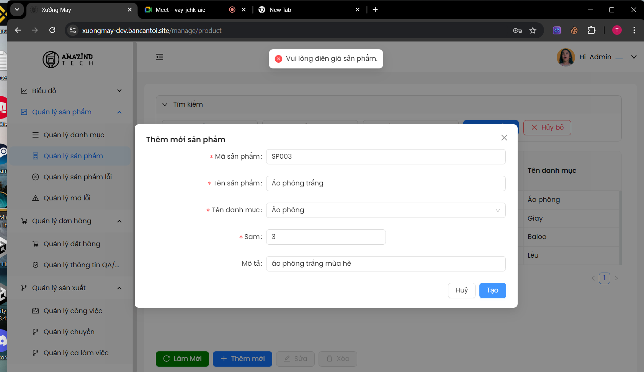Collapse the Tìm kiếm search panel
Viewport: 644px width, 372px height.
click(x=165, y=104)
